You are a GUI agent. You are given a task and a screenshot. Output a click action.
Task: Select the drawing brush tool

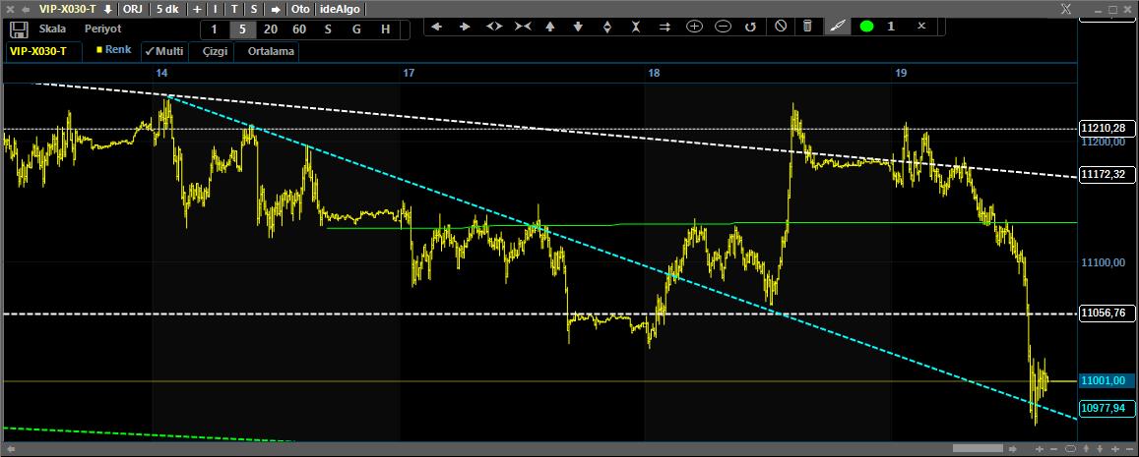(x=837, y=27)
